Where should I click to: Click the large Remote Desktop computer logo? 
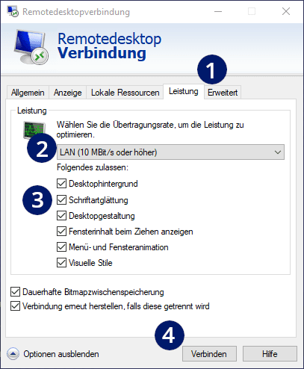(31, 47)
